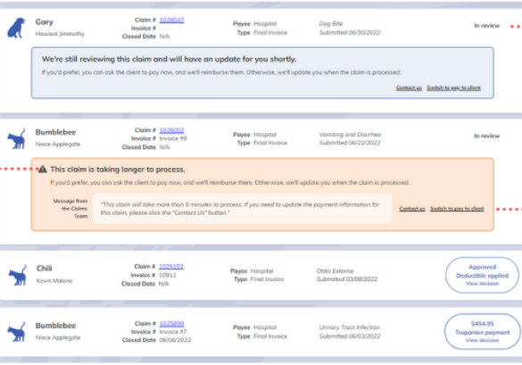Click the cat icon for Bumblebee's closed claim
The width and height of the screenshot is (522, 365).
[x=17, y=331]
